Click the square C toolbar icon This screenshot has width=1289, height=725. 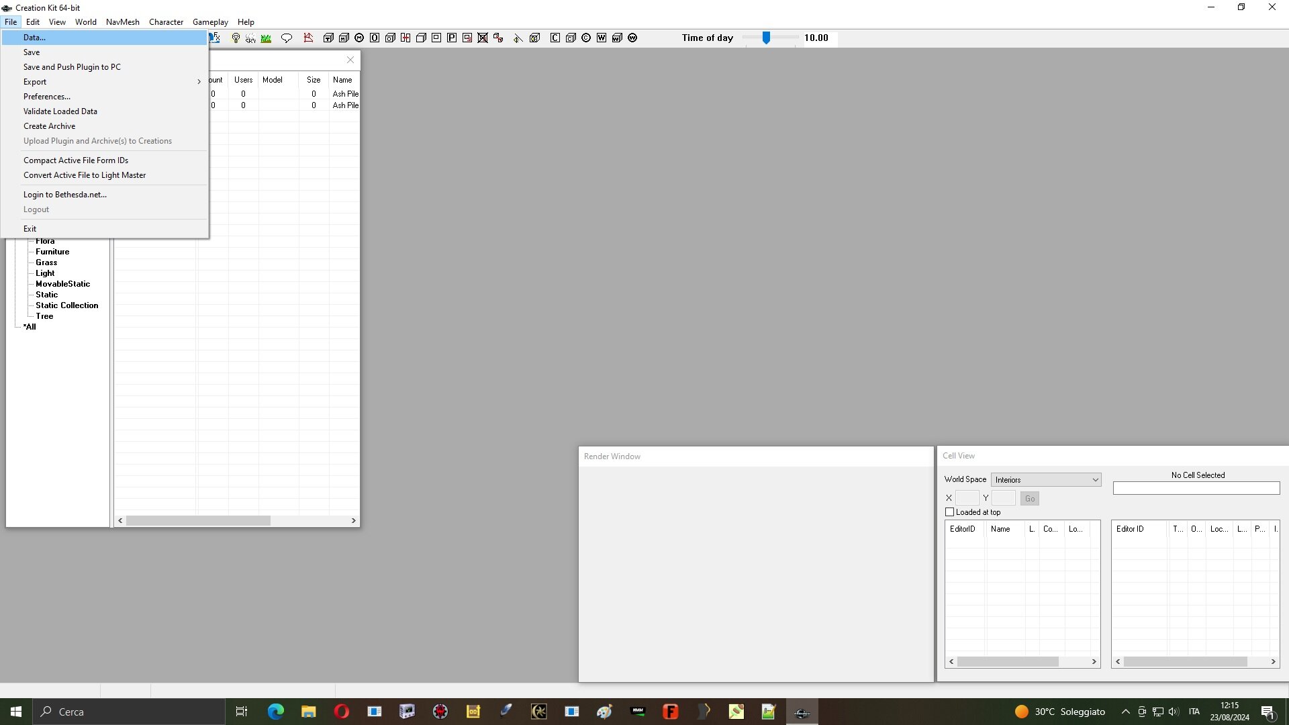click(x=555, y=38)
